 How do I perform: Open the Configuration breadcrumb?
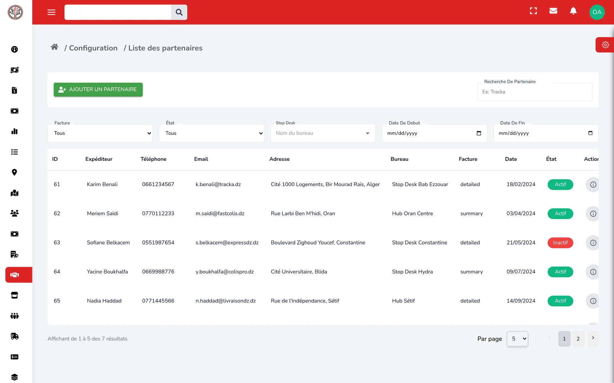(93, 48)
